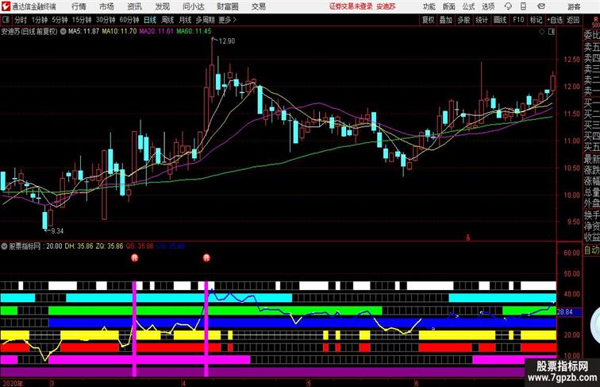This screenshot has width=600, height=387.
Task: Open F10 company info
Action: tap(518, 20)
